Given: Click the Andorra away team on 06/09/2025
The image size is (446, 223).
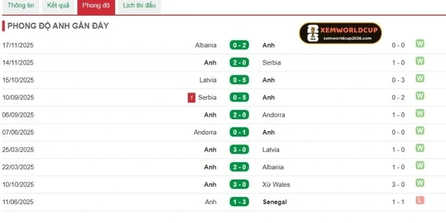Looking at the screenshot, I should 273,115.
